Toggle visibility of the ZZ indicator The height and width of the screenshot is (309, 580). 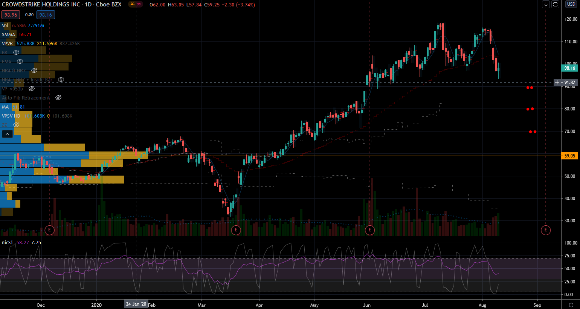(16, 125)
